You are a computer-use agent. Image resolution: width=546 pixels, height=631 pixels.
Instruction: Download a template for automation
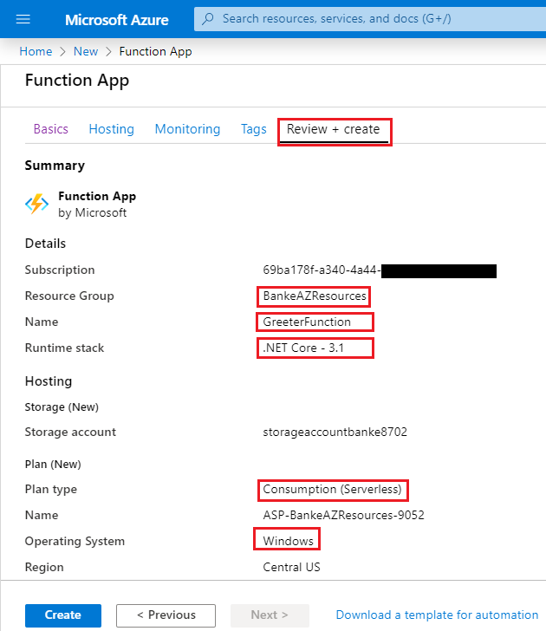click(x=437, y=615)
